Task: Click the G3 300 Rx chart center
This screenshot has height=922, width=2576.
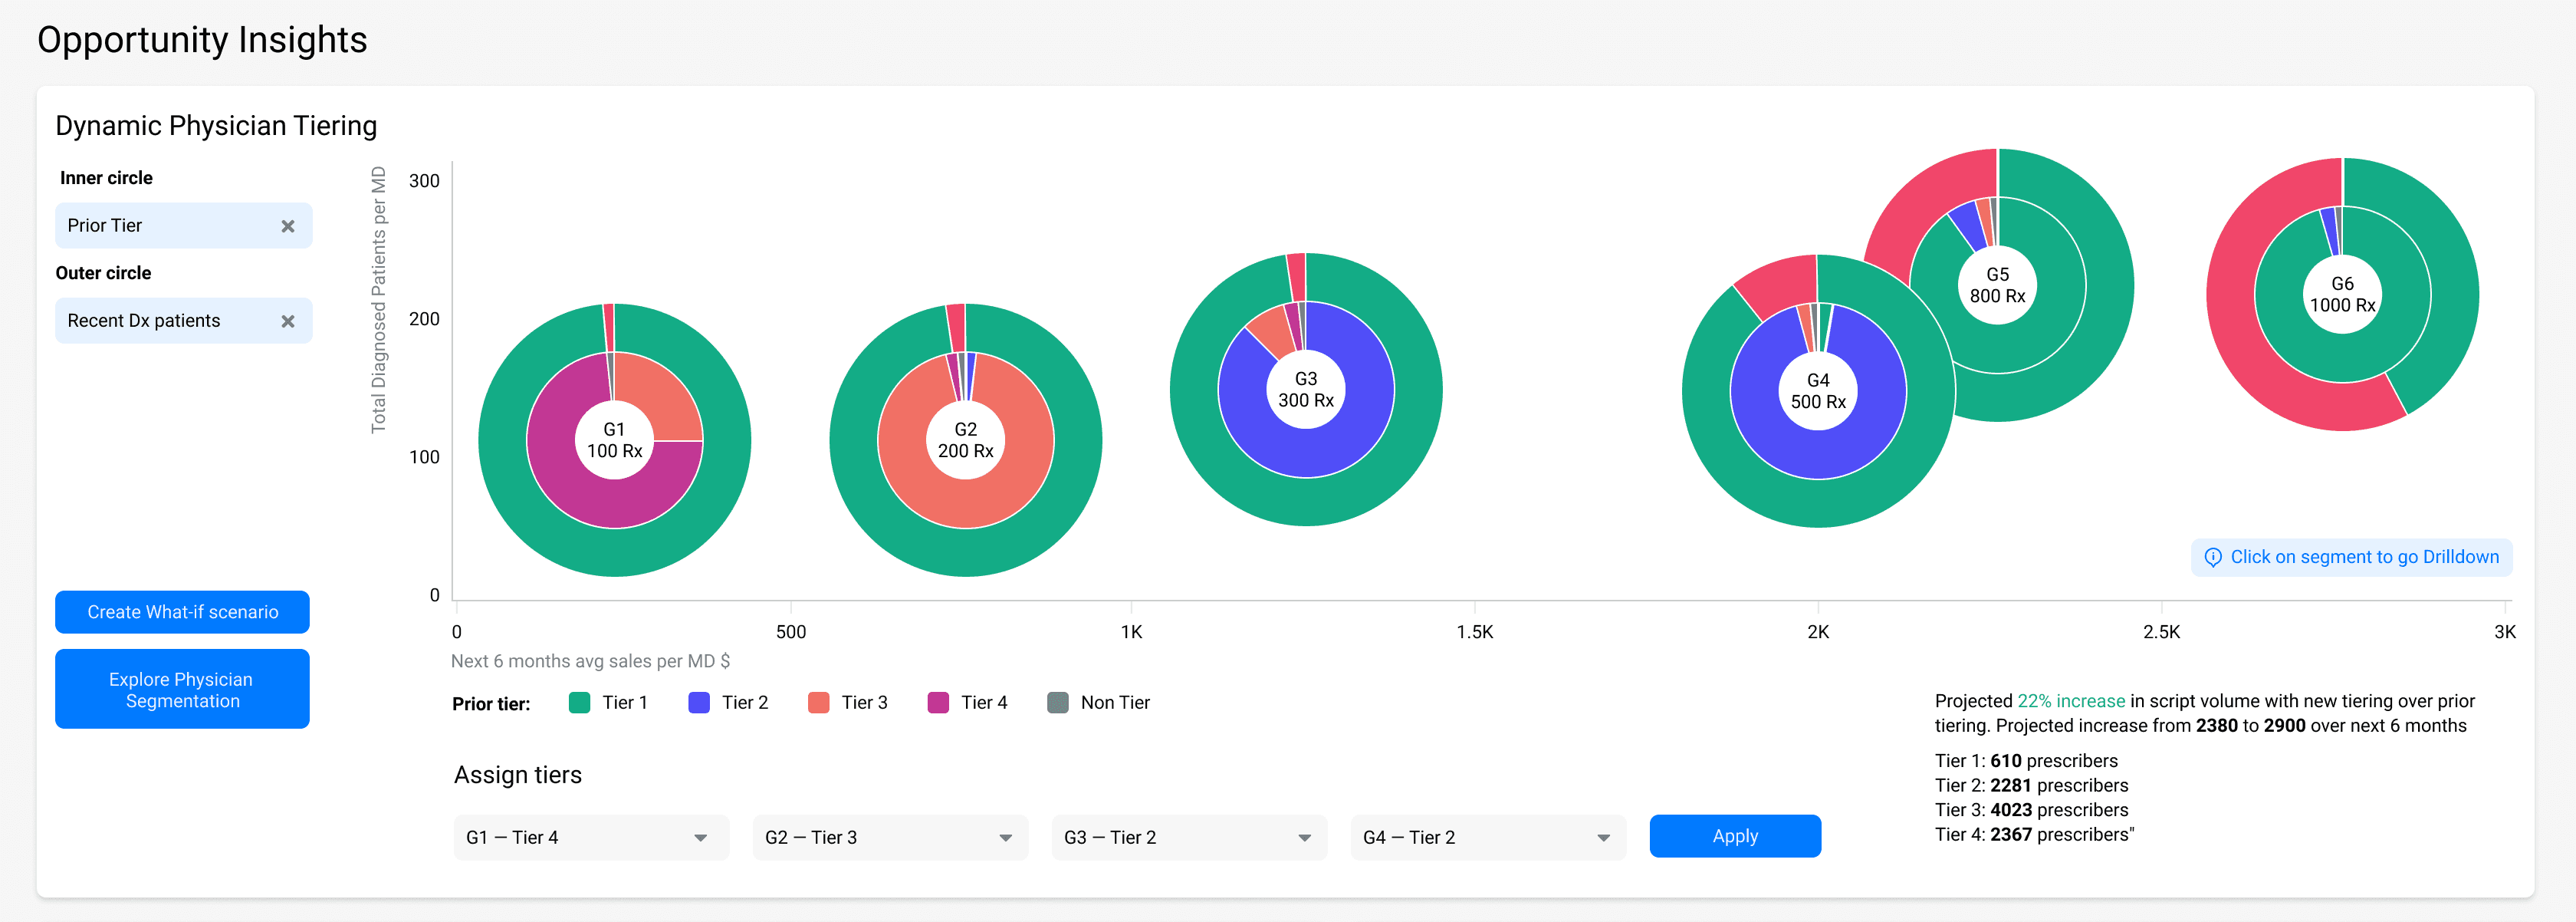Action: (x=1305, y=389)
